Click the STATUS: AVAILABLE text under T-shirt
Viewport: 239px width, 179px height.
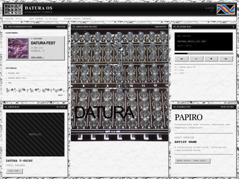point(15,165)
